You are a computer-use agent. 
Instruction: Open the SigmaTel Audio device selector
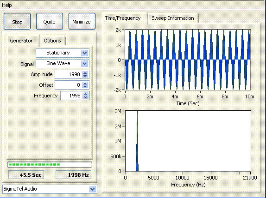[50, 189]
